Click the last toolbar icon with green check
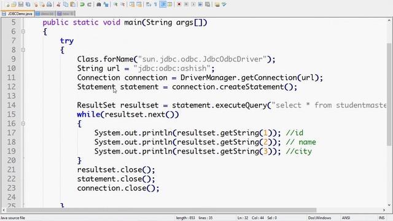 pos(224,4)
